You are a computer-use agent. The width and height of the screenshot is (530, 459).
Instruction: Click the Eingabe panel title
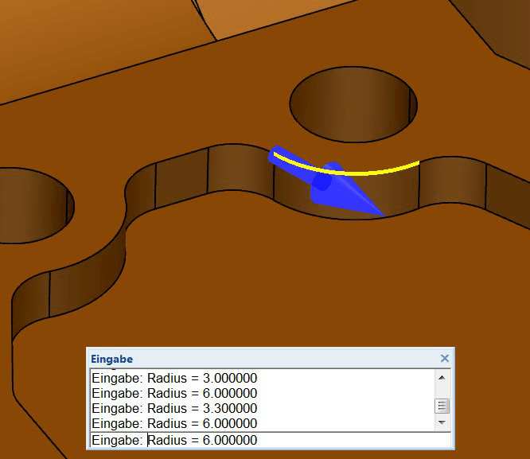[x=112, y=359]
